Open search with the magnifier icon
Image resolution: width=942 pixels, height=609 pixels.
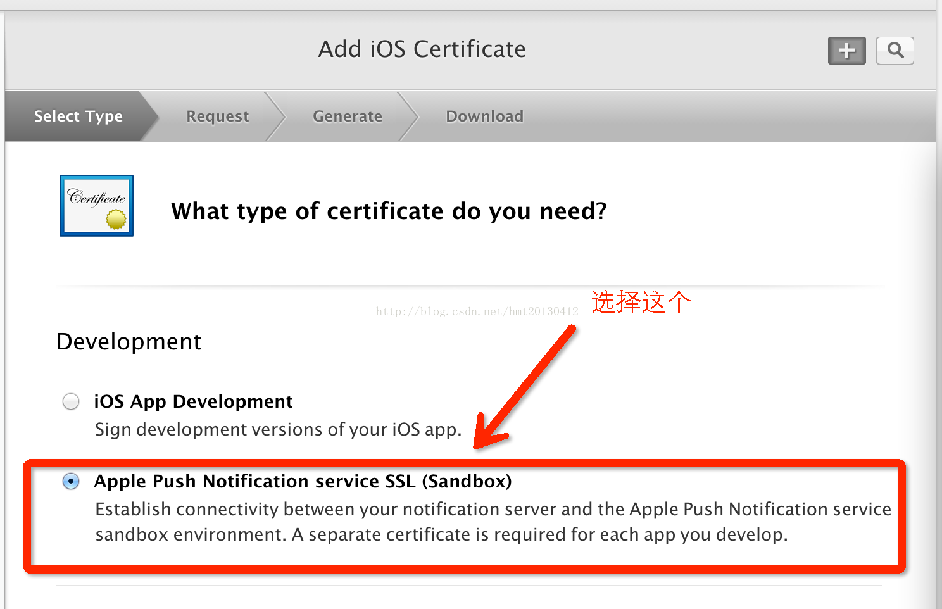[x=895, y=51]
